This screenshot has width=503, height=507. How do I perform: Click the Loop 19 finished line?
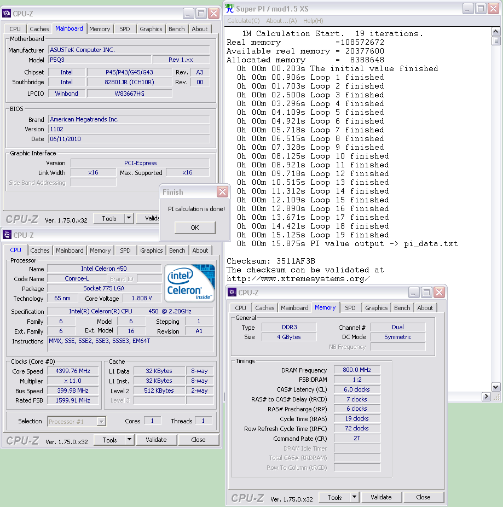tap(313, 235)
